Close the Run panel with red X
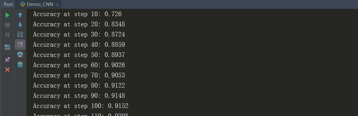Viewport: 358px width, 116px height. click(7, 70)
